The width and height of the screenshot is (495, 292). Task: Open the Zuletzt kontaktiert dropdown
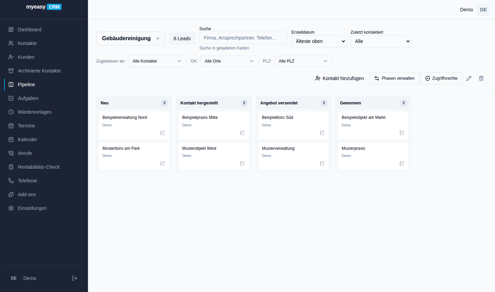(381, 41)
